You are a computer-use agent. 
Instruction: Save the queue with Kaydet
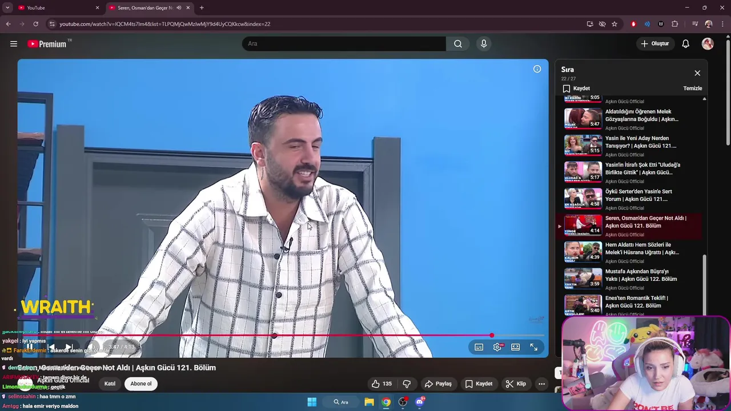point(576,88)
